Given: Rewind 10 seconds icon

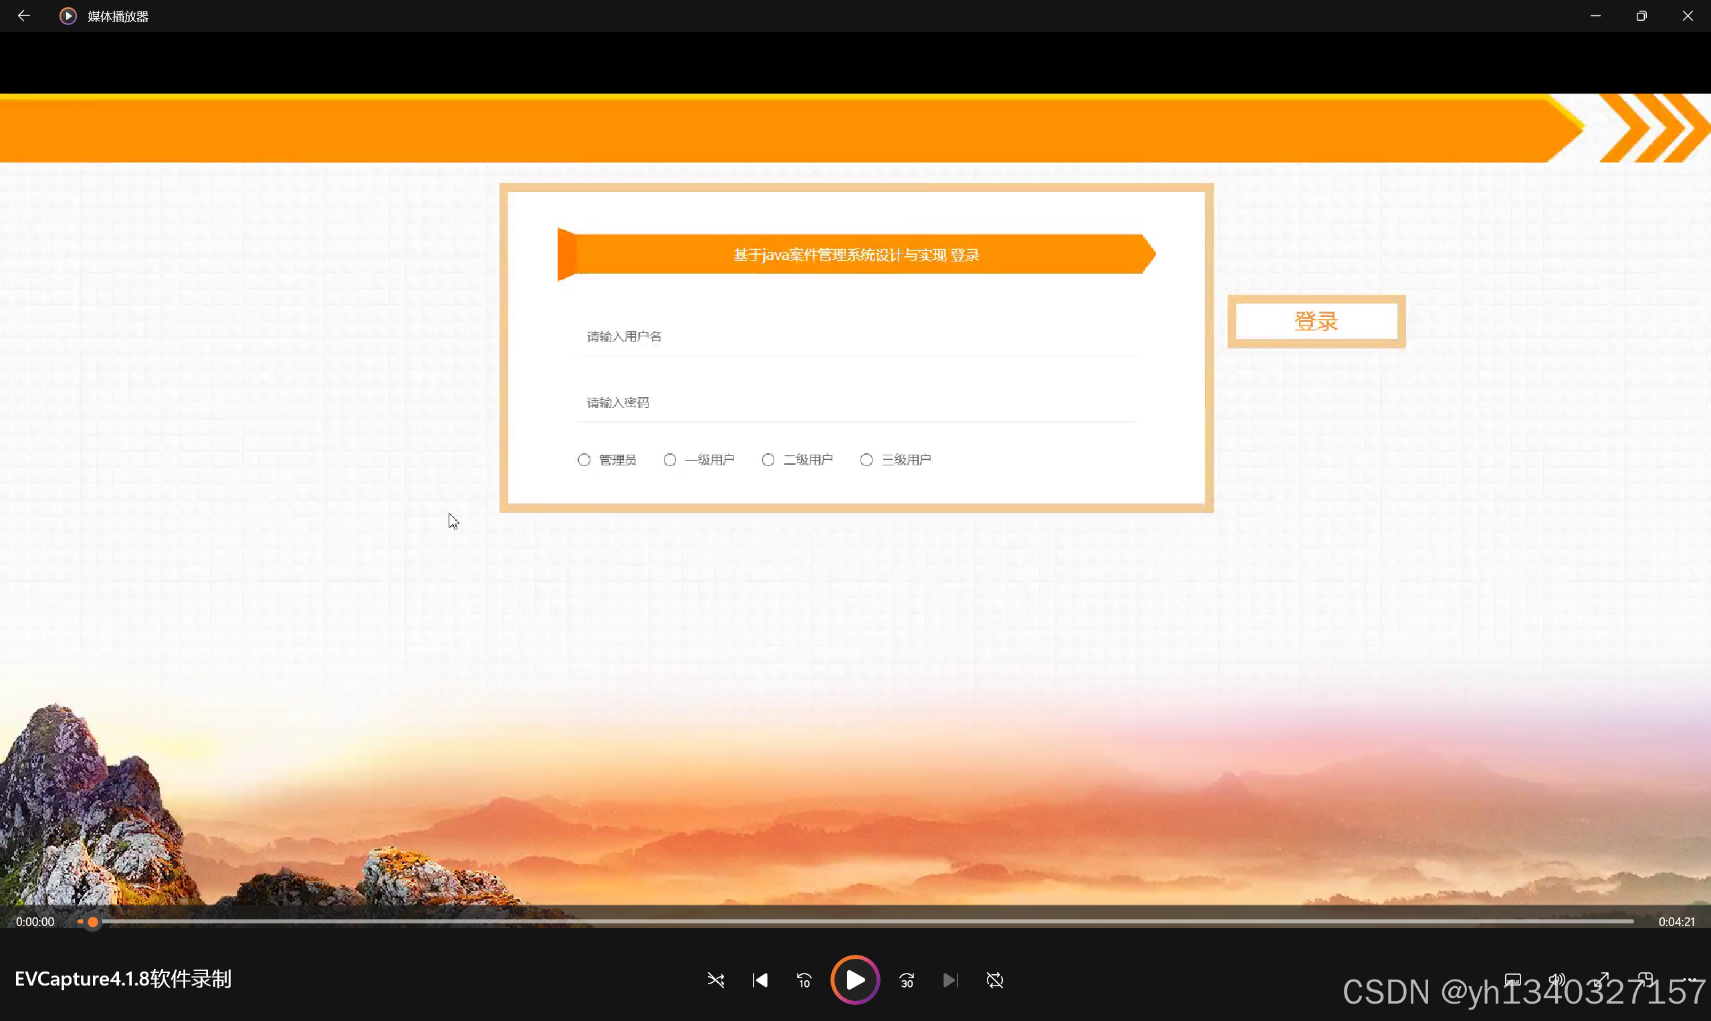Looking at the screenshot, I should point(804,980).
